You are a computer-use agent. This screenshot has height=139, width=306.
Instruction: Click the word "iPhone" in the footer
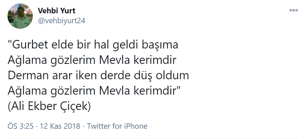[x=136, y=126]
